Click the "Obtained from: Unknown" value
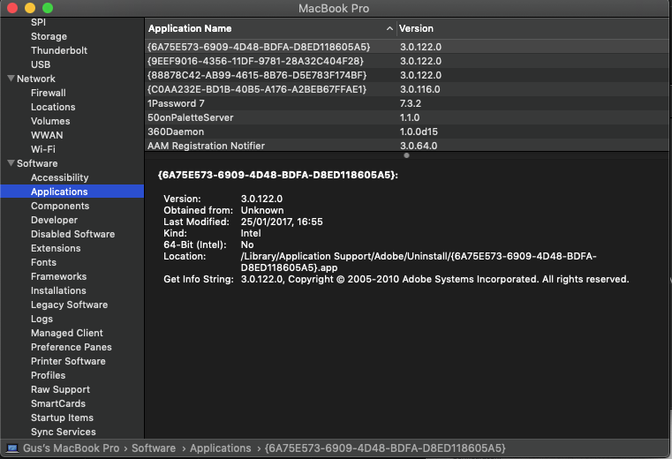 [x=262, y=210]
